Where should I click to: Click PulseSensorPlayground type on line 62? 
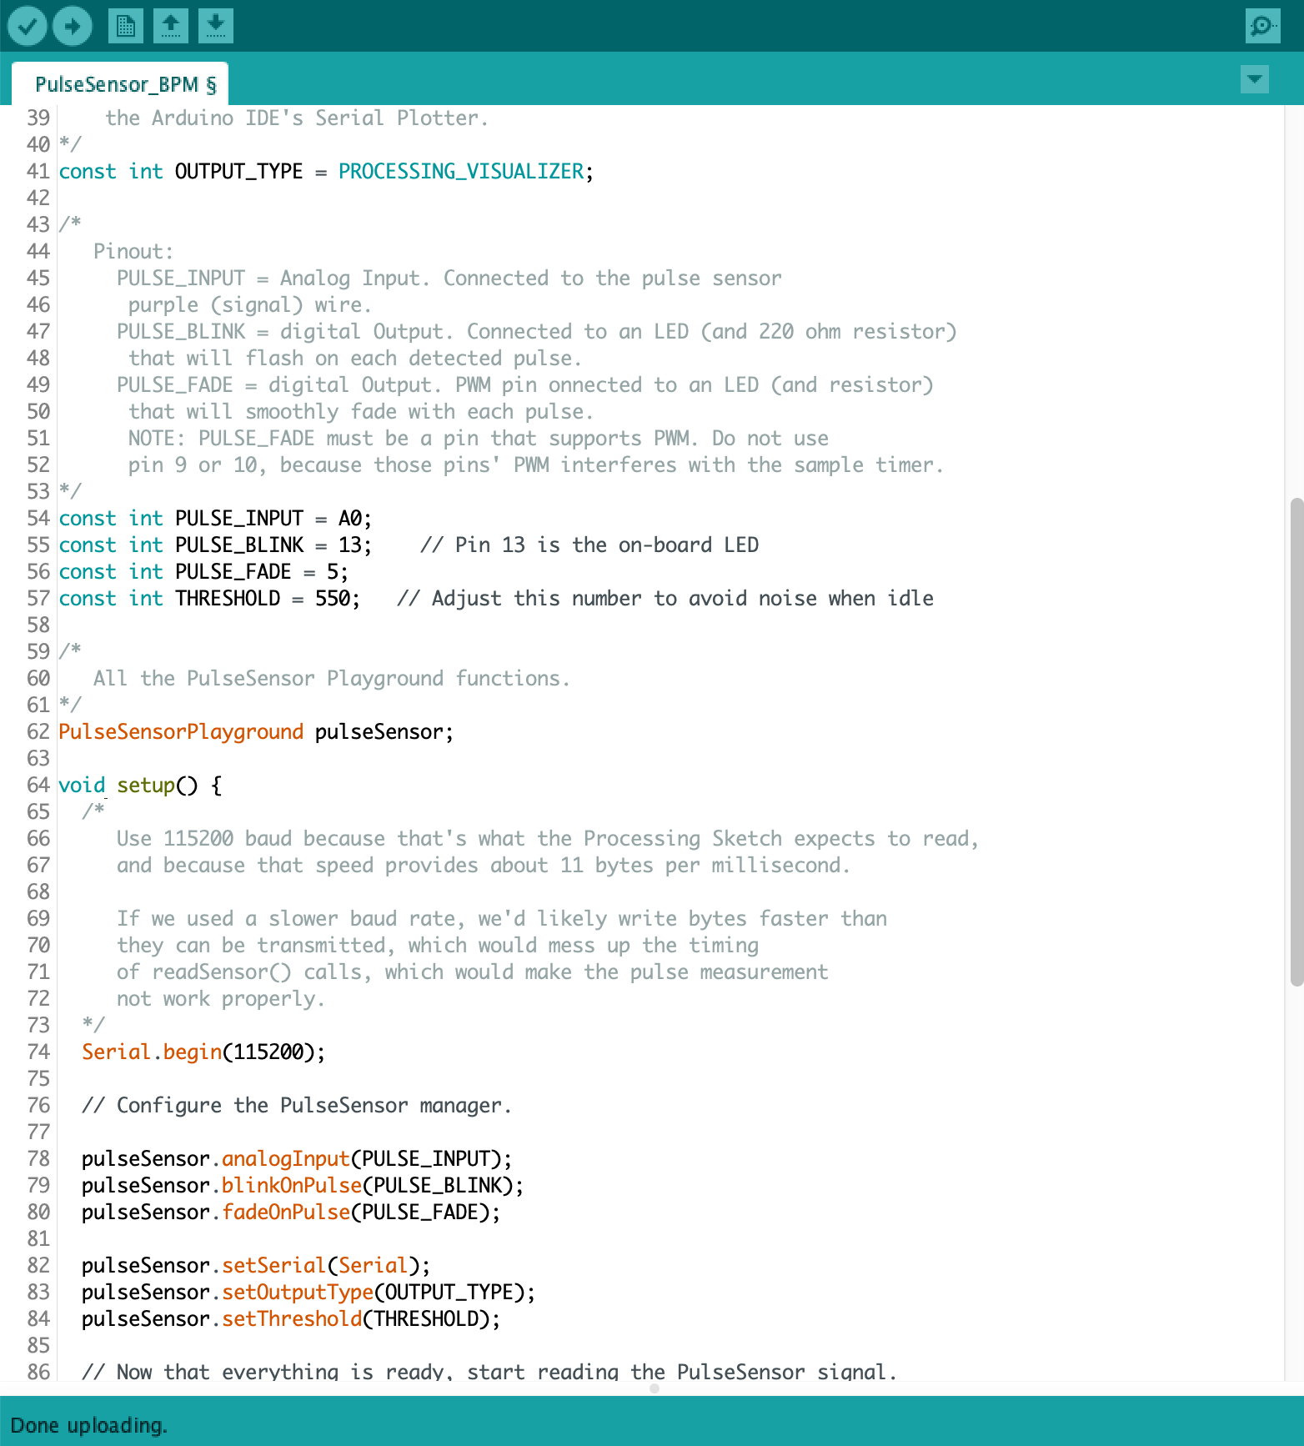point(181,731)
